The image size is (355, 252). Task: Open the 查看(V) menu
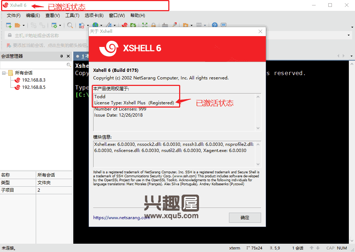point(52,16)
